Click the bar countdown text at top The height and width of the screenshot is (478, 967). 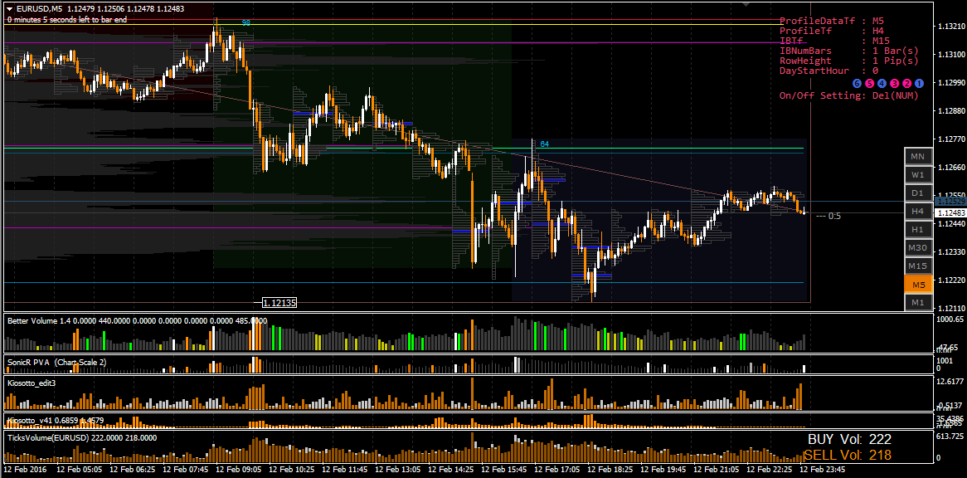pyautogui.click(x=67, y=20)
